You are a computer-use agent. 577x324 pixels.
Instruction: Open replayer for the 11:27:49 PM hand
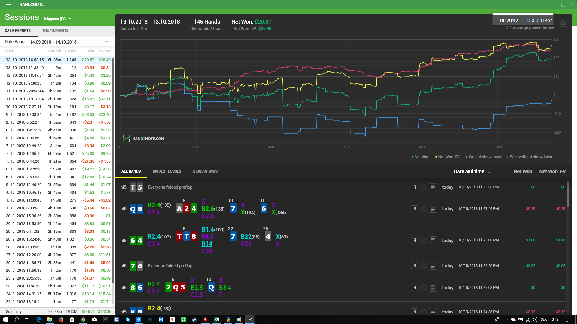click(414, 209)
